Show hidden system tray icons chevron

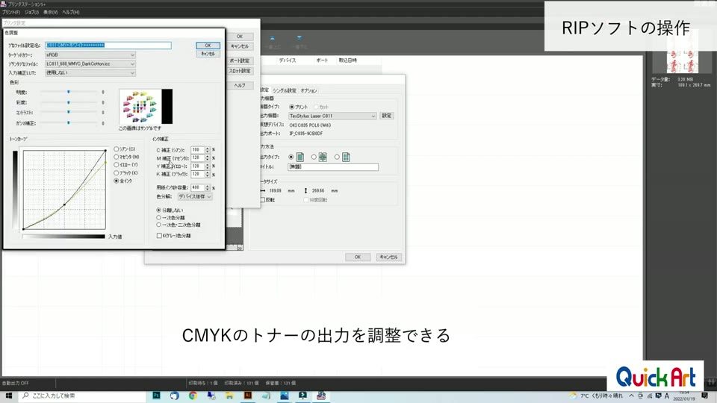632,396
